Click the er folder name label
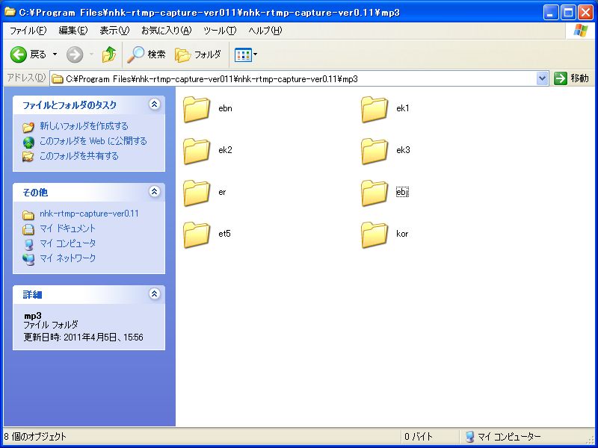This screenshot has width=598, height=448. point(222,192)
